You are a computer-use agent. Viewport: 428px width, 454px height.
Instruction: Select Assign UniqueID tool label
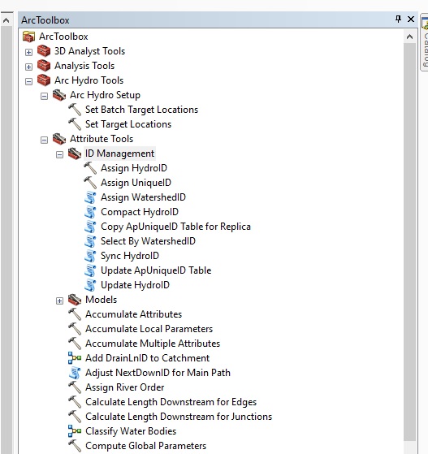point(136,183)
